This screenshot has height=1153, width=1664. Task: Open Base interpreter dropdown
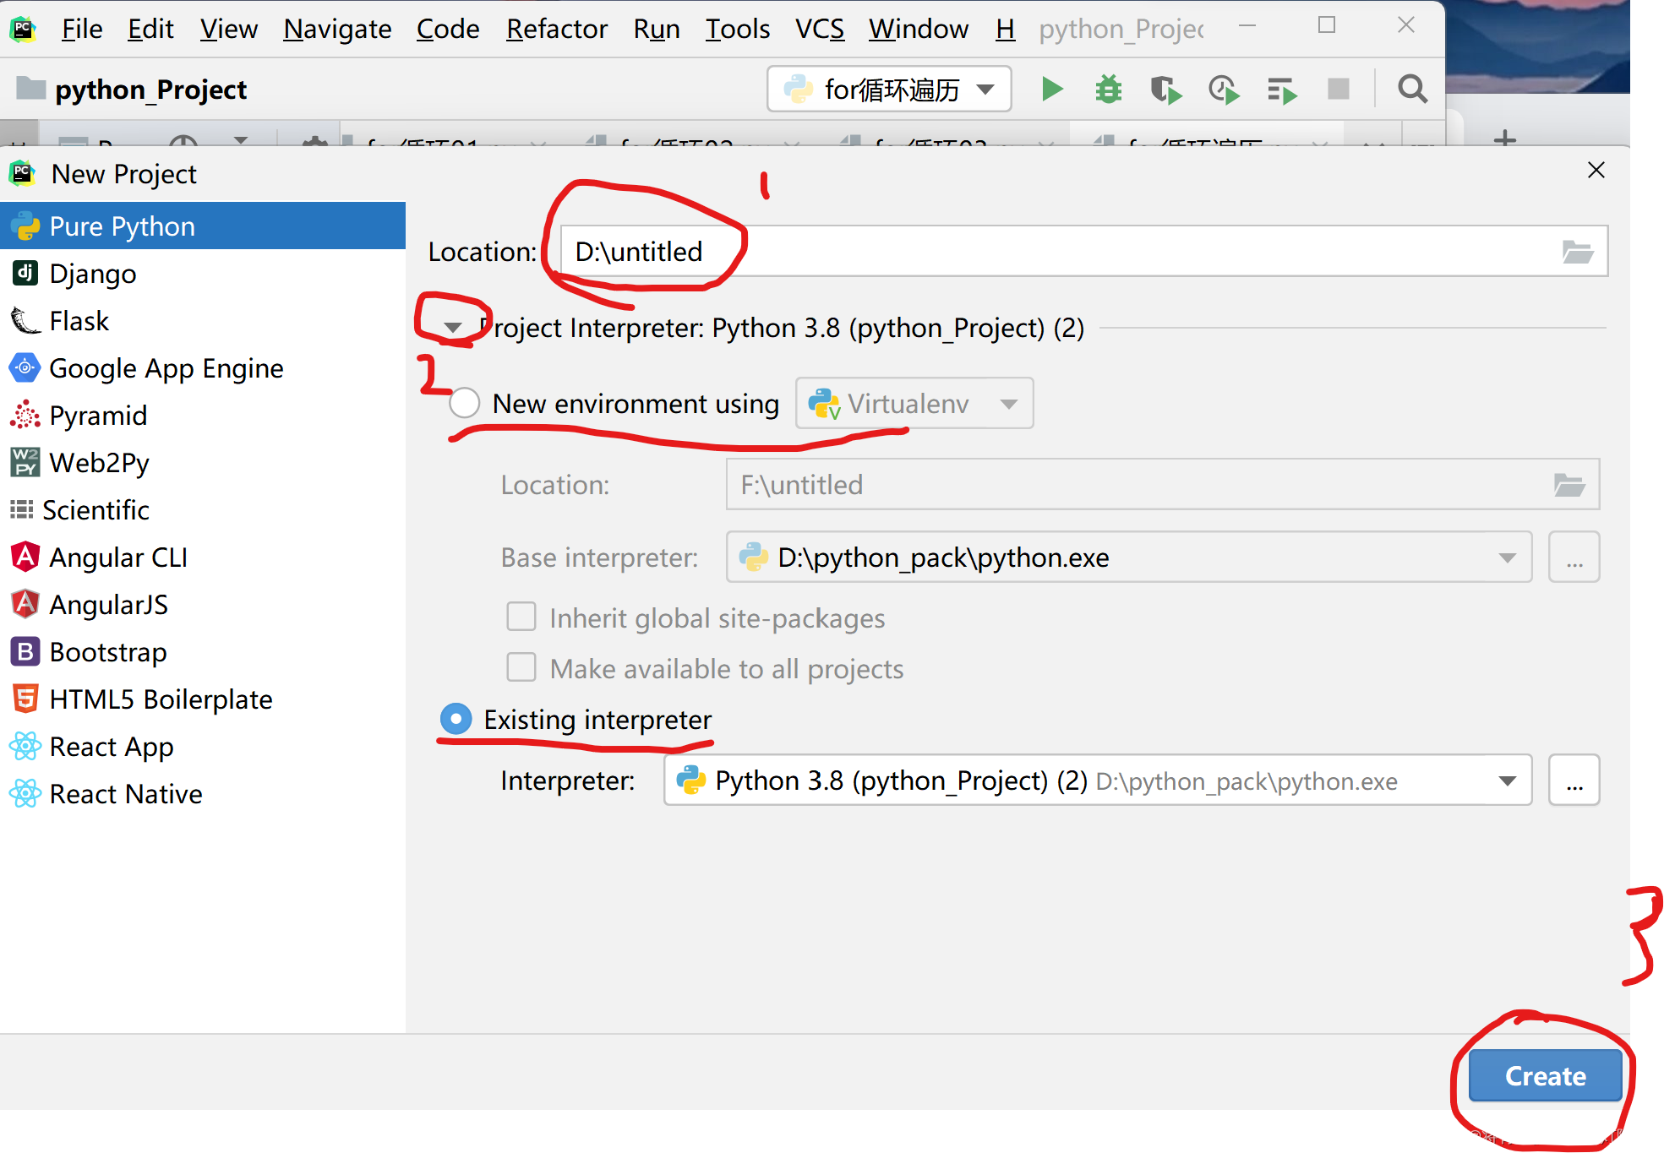pyautogui.click(x=1129, y=557)
